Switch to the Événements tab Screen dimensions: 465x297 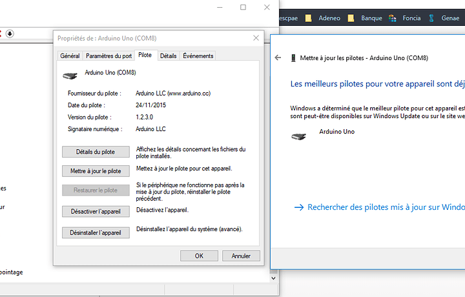[198, 56]
